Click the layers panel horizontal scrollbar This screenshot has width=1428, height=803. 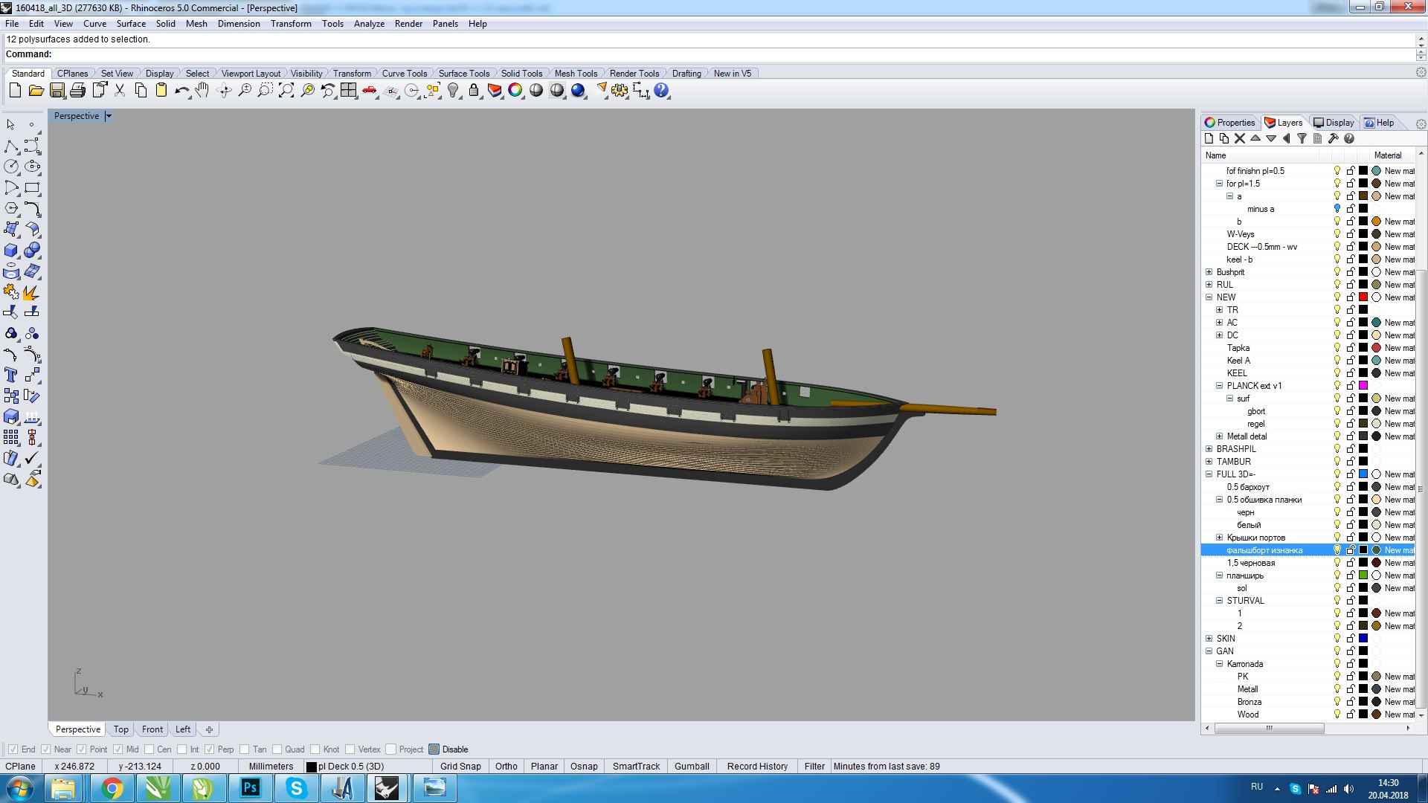click(x=1269, y=729)
